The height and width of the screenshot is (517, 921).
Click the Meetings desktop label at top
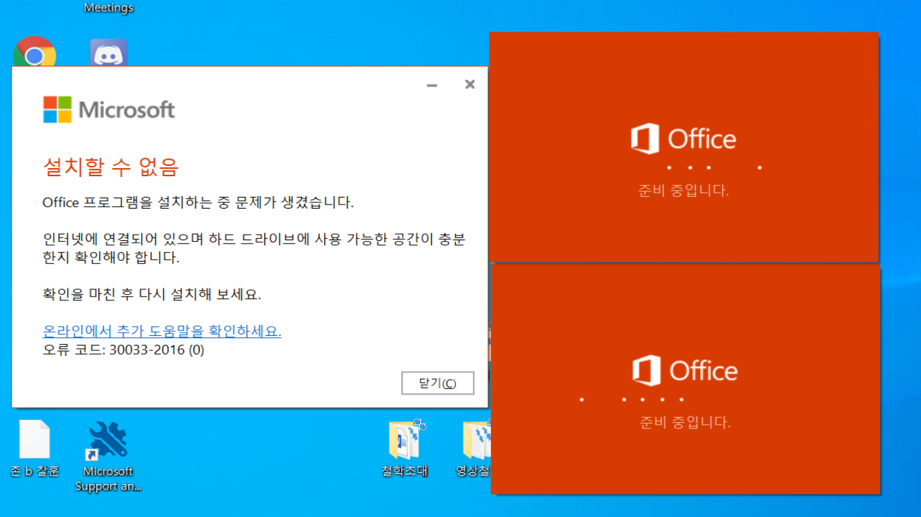[109, 8]
